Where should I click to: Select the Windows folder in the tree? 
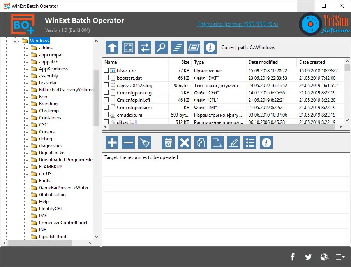tap(39, 41)
